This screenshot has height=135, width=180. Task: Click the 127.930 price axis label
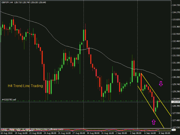(176, 113)
